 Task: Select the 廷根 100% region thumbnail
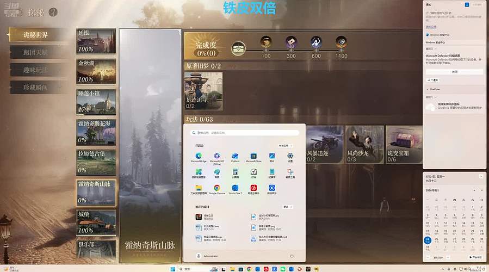point(96,41)
